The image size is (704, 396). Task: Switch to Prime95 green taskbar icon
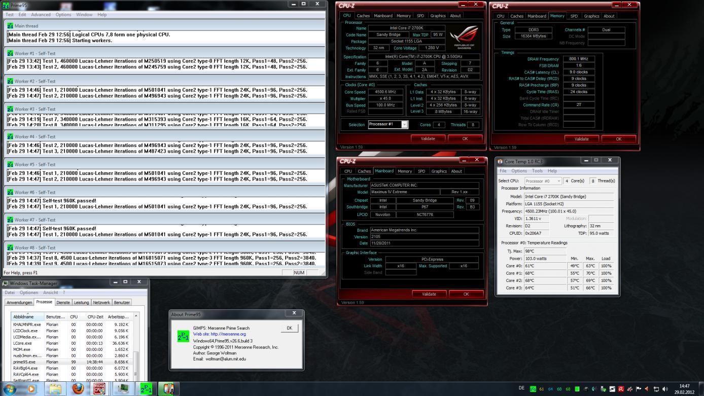point(146,389)
